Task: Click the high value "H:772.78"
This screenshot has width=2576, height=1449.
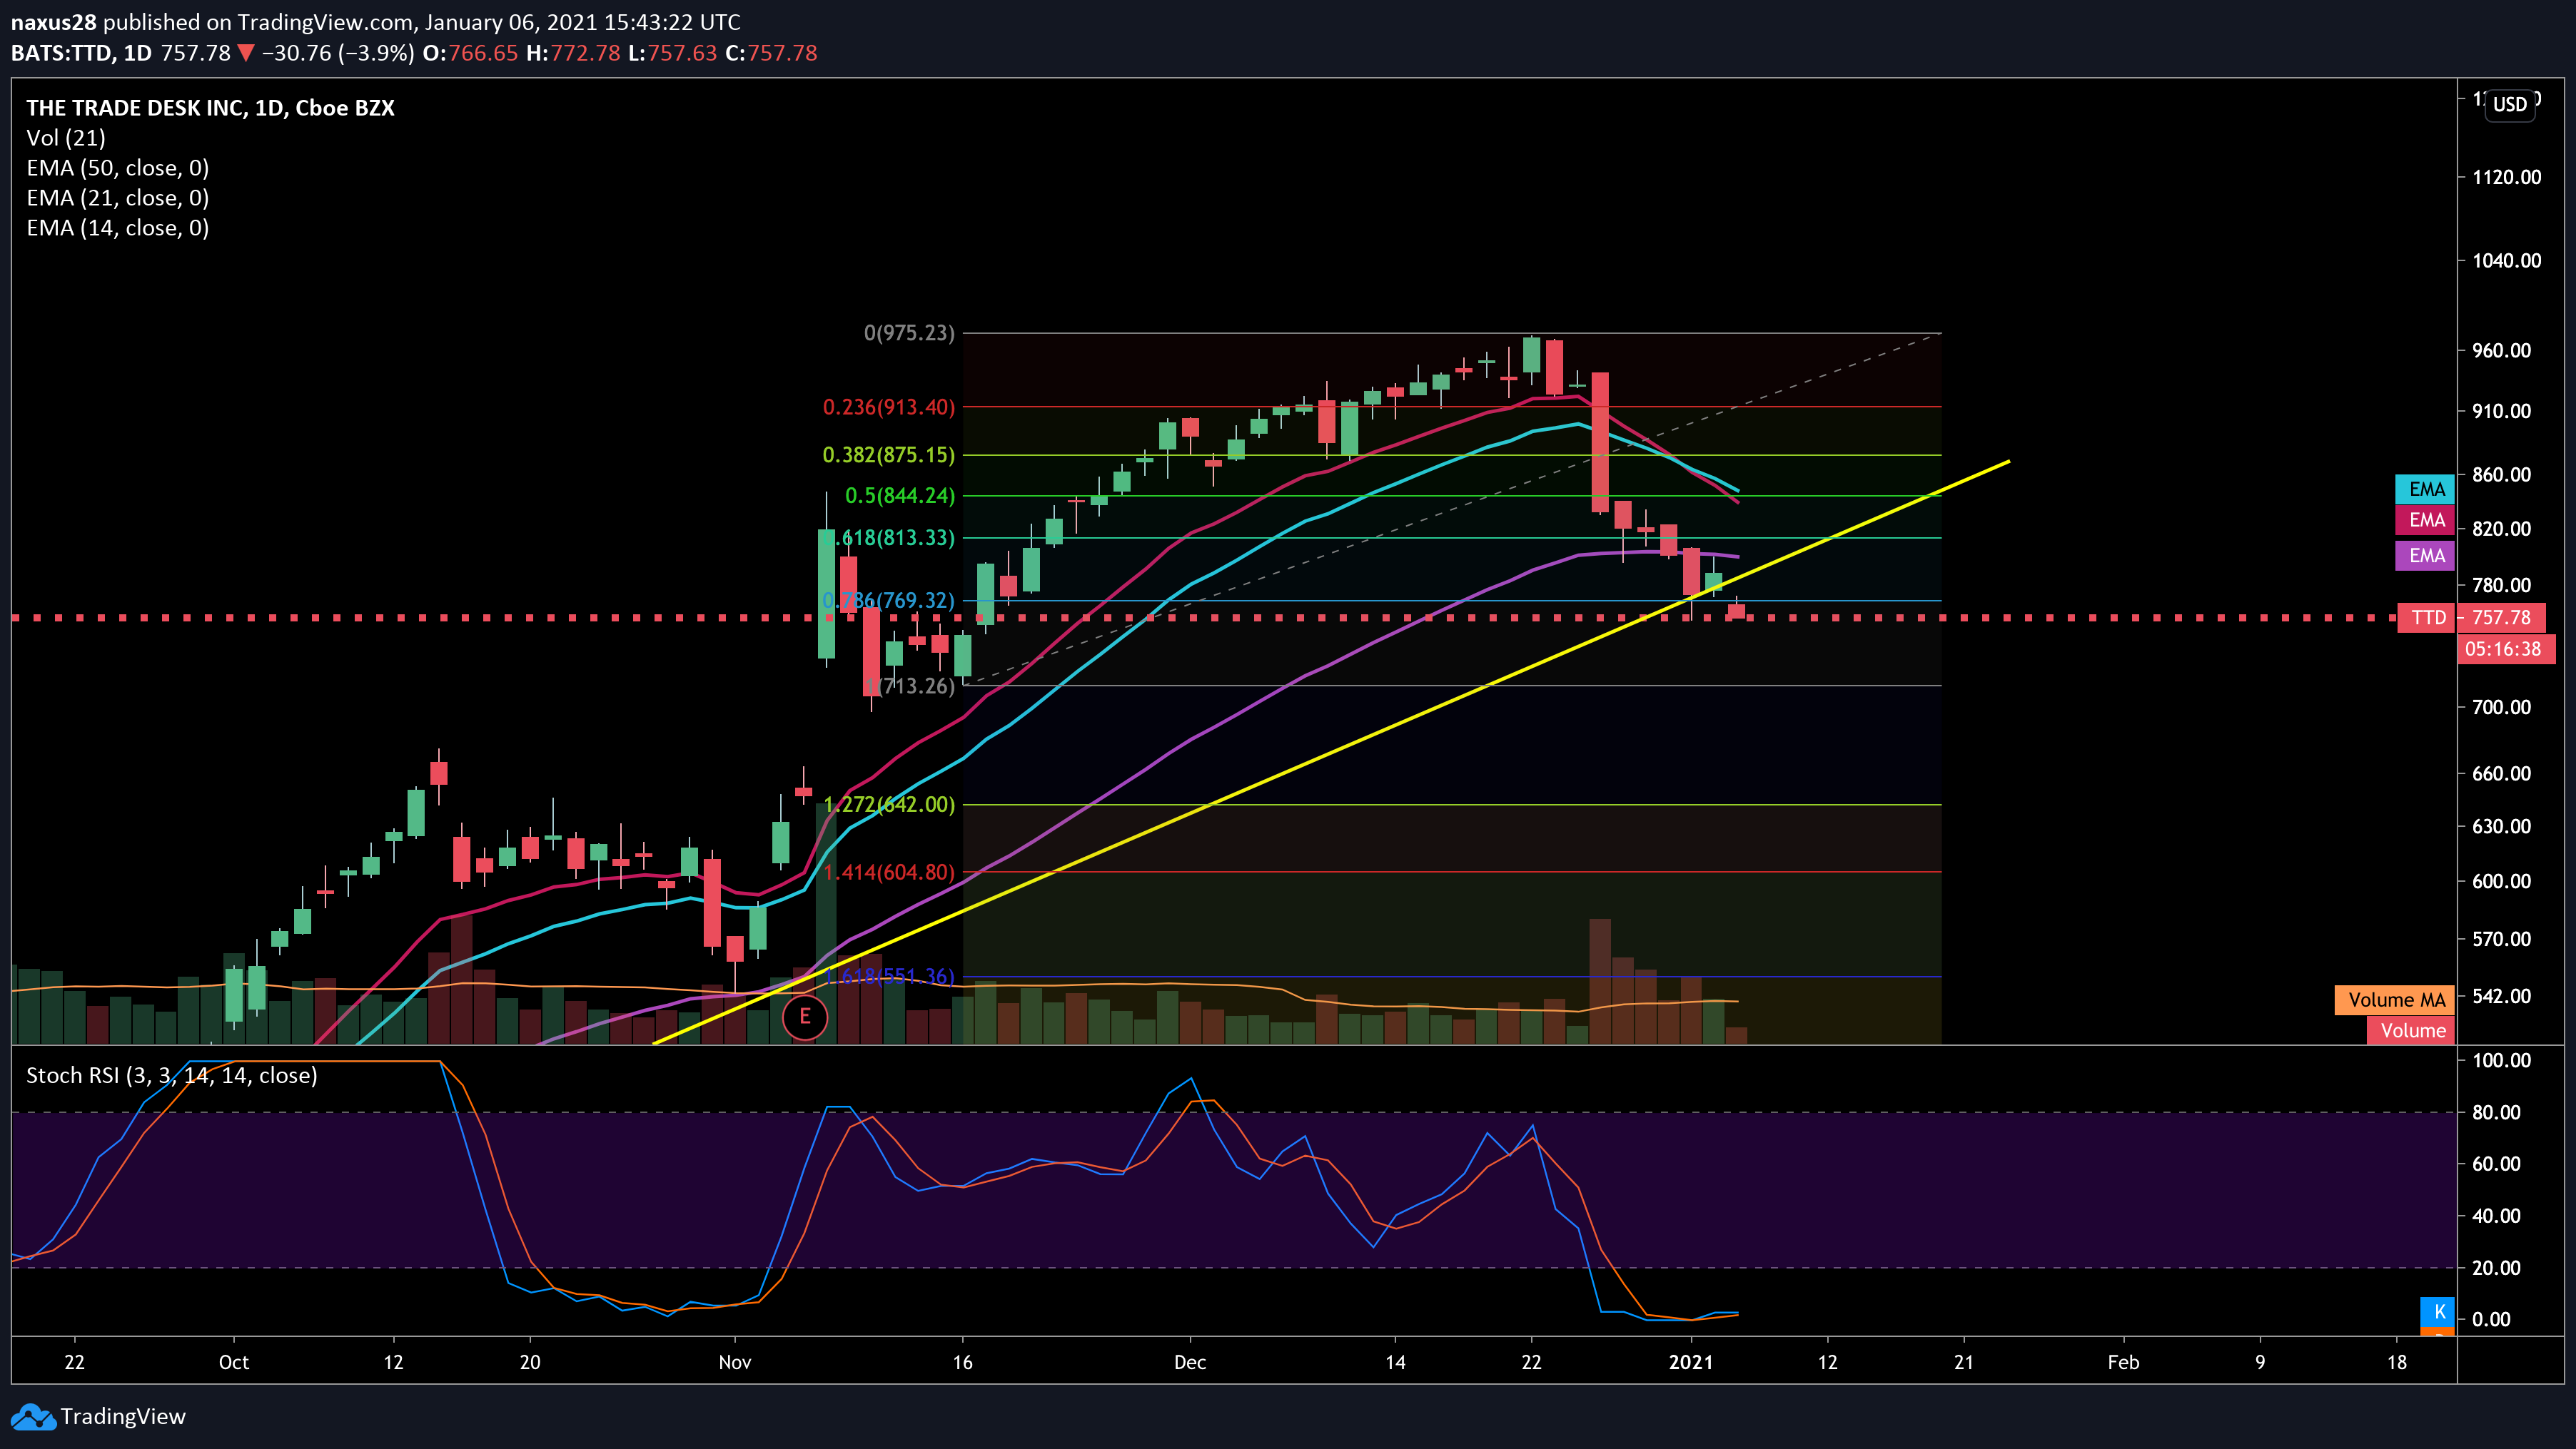Action: (x=573, y=53)
